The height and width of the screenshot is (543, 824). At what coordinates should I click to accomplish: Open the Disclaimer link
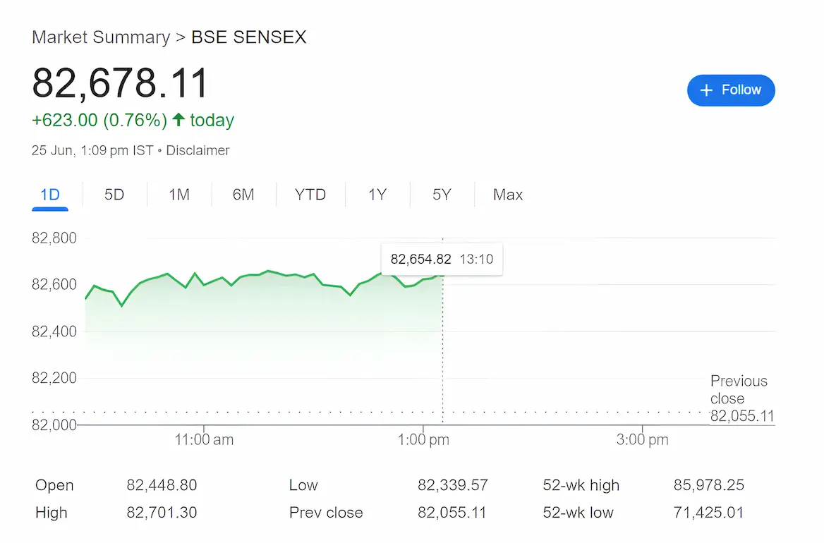(198, 151)
